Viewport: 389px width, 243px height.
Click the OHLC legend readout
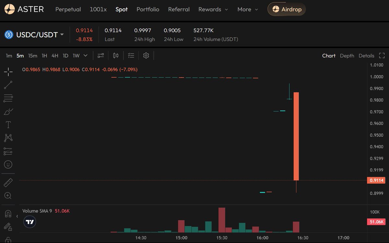point(80,69)
